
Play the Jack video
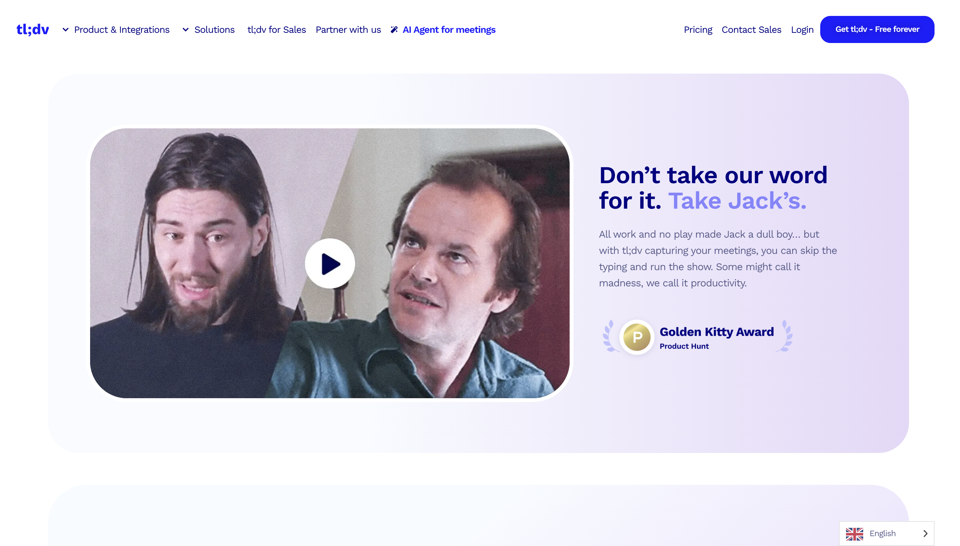tap(330, 263)
